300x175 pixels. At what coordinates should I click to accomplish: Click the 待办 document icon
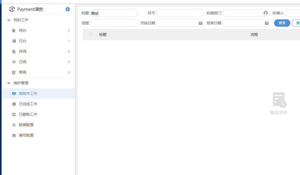coord(14,31)
